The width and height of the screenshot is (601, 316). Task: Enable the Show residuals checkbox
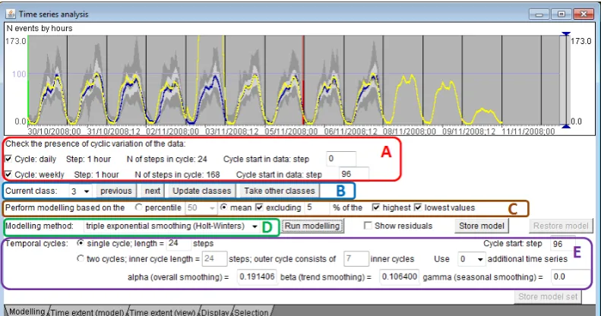(x=368, y=226)
